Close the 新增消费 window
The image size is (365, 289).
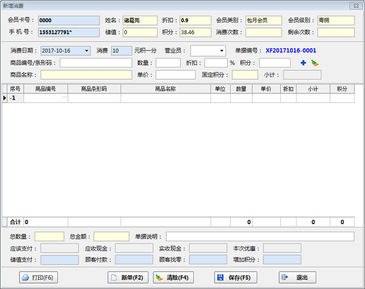coord(356,6)
